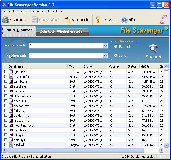Click the Eigenschaften properties icon
The width and height of the screenshot is (171, 160).
click(35, 20)
